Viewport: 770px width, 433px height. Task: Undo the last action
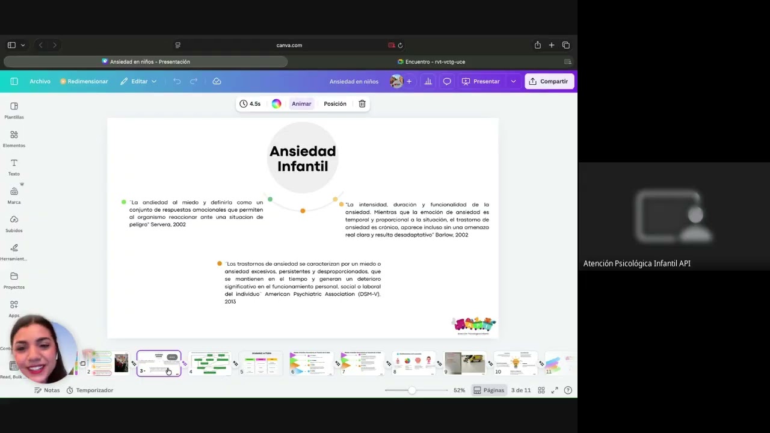[177, 81]
